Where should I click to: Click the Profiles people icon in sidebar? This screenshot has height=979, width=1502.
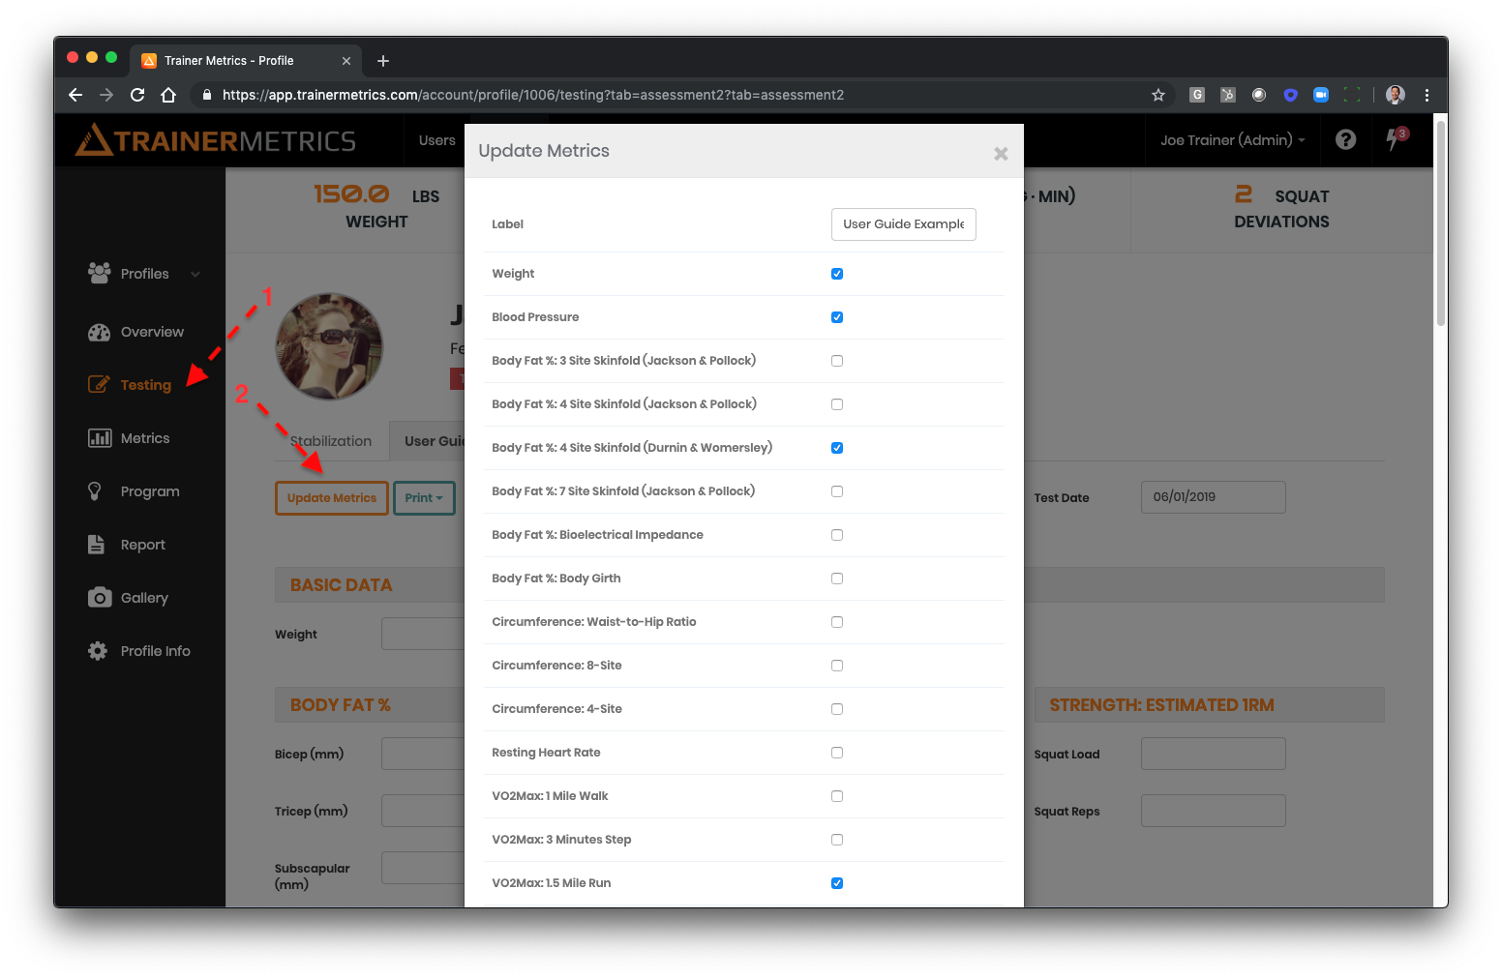click(99, 274)
